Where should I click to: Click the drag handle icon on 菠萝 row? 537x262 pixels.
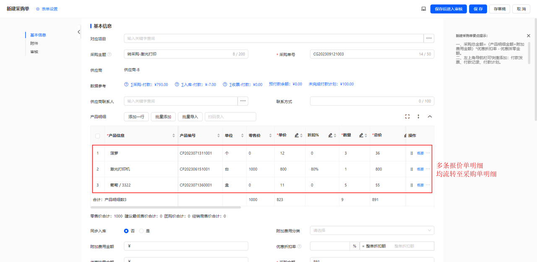coord(412,153)
